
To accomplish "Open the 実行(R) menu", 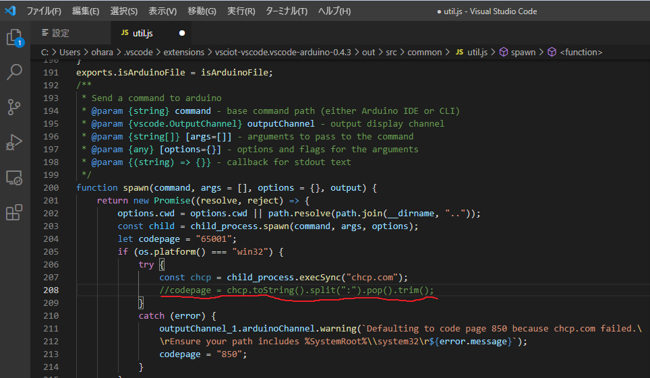I will pyautogui.click(x=241, y=11).
